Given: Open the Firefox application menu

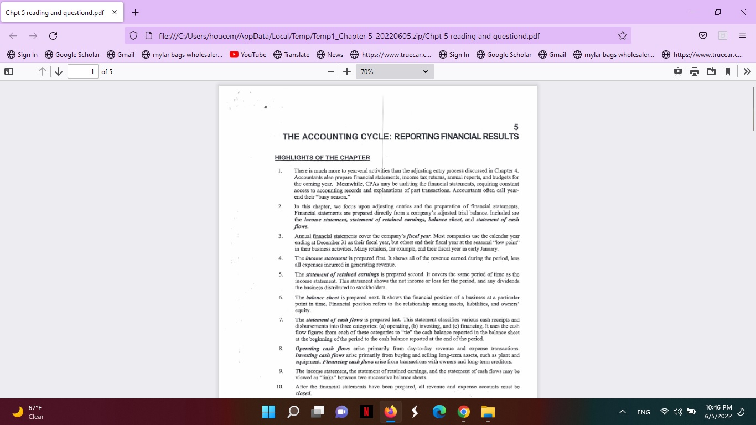Looking at the screenshot, I should point(743,36).
